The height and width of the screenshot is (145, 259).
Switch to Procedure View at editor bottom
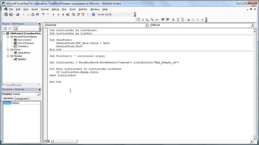click(45, 141)
